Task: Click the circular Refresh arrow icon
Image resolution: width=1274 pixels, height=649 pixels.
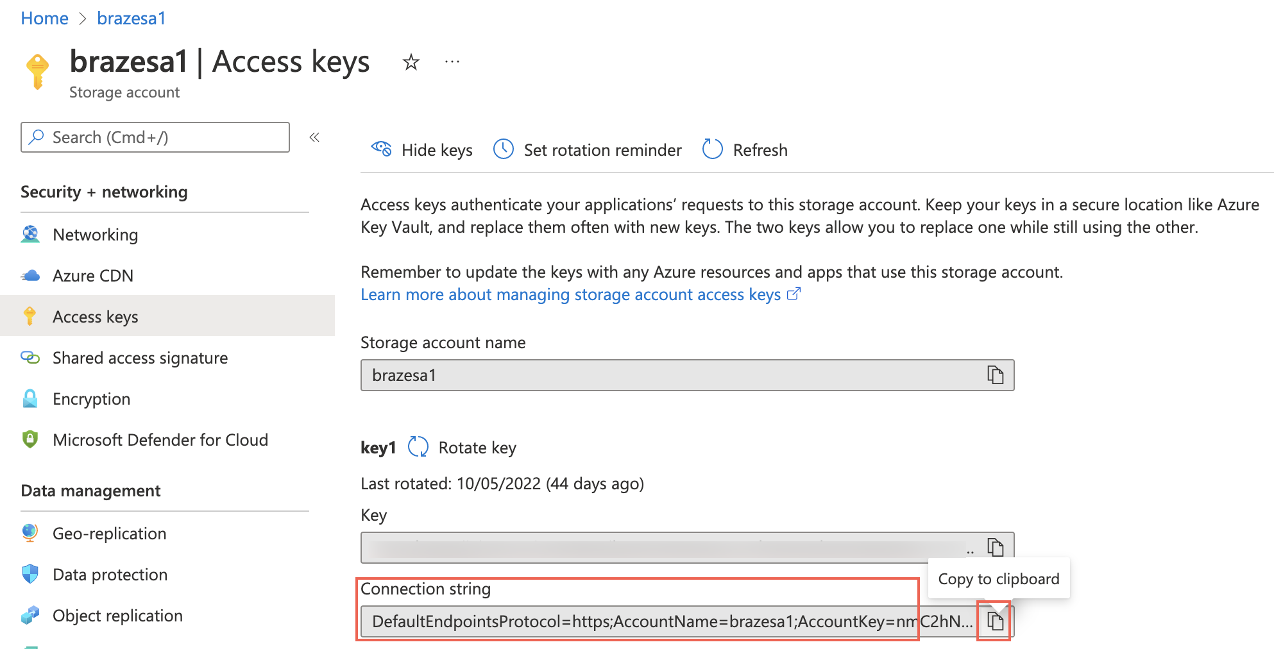Action: pos(713,149)
